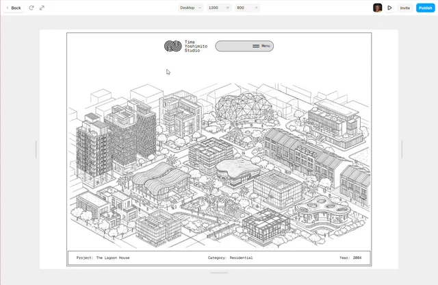Edit the 800 height field
This screenshot has width=438, height=285.
click(x=247, y=8)
